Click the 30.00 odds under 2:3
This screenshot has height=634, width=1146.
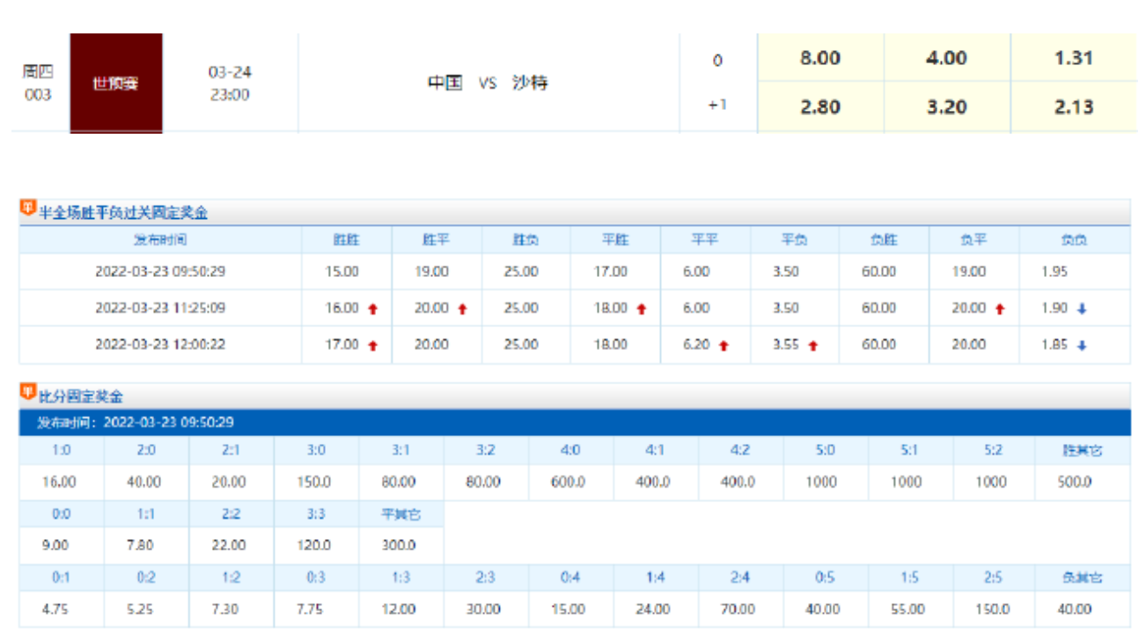(483, 608)
